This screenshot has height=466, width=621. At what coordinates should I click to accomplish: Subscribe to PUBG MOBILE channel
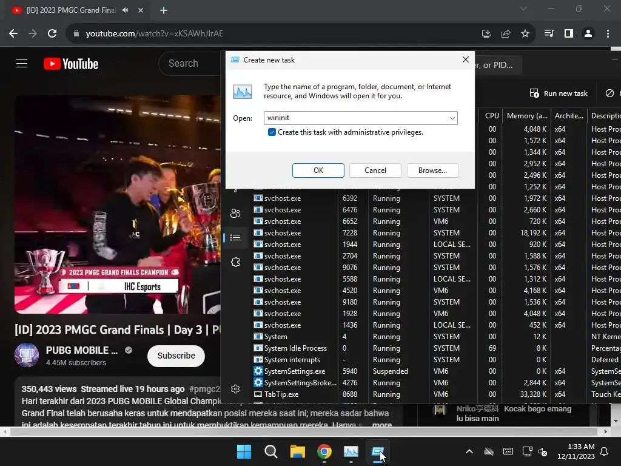176,356
